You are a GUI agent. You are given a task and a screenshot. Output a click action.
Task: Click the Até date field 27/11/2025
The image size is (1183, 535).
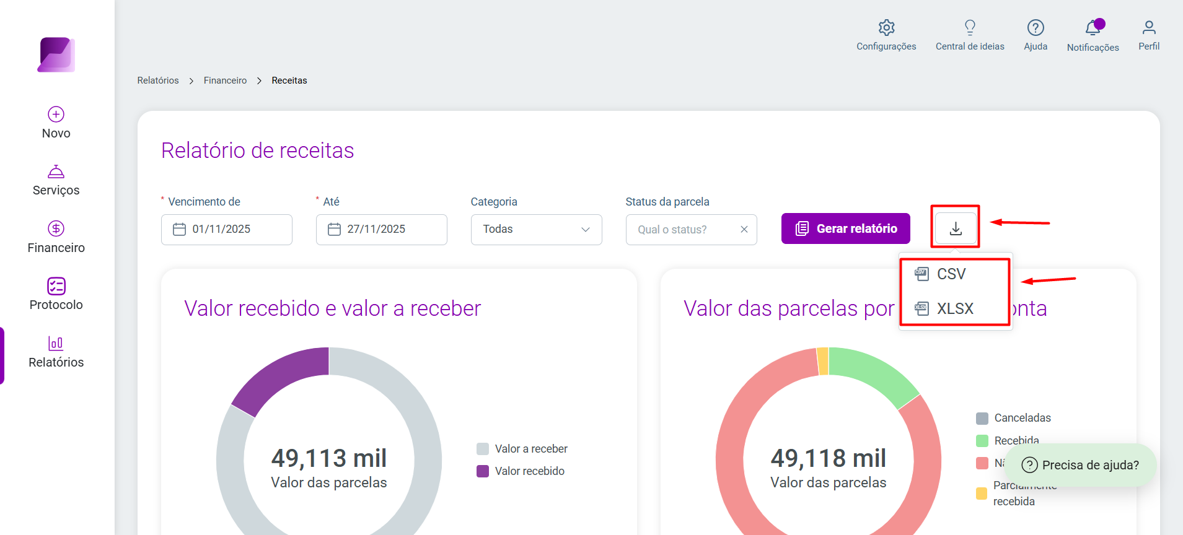click(382, 229)
